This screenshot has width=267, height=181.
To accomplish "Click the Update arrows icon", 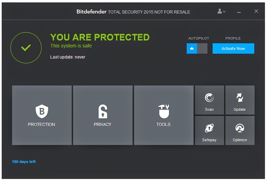I will pyautogui.click(x=240, y=98).
